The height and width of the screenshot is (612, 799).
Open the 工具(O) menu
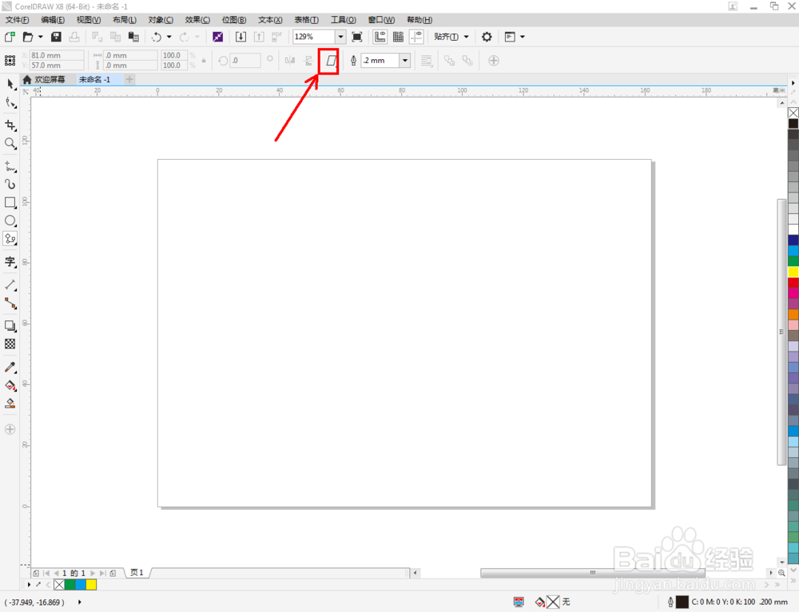point(343,20)
